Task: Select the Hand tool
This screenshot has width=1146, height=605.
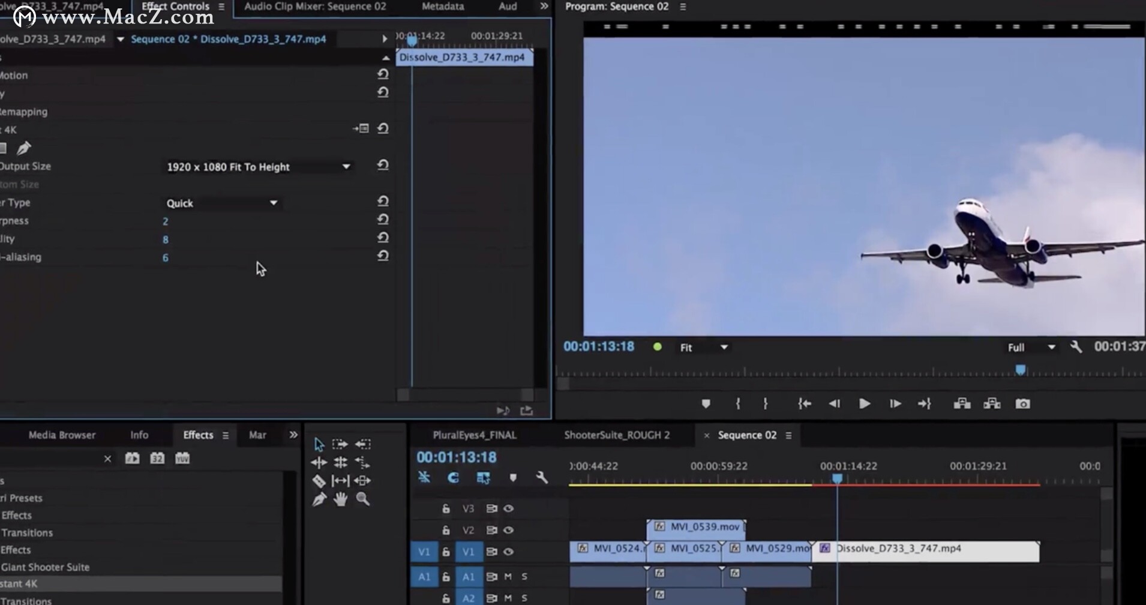Action: (x=340, y=499)
